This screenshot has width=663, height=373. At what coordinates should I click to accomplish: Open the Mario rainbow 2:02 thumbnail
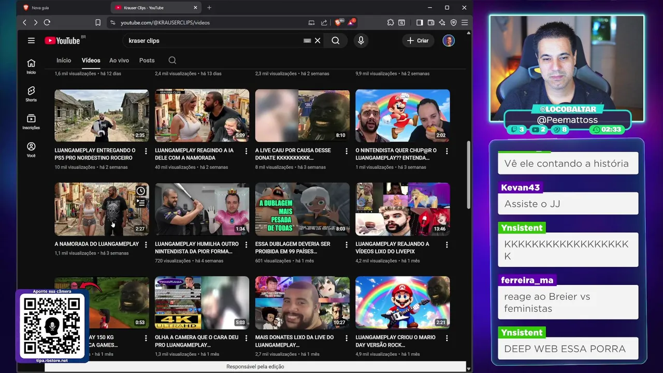[402, 115]
